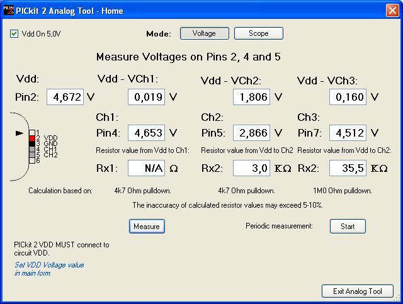Click the pin 1 arrow marker
The height and width of the screenshot is (304, 403).
pos(20,133)
